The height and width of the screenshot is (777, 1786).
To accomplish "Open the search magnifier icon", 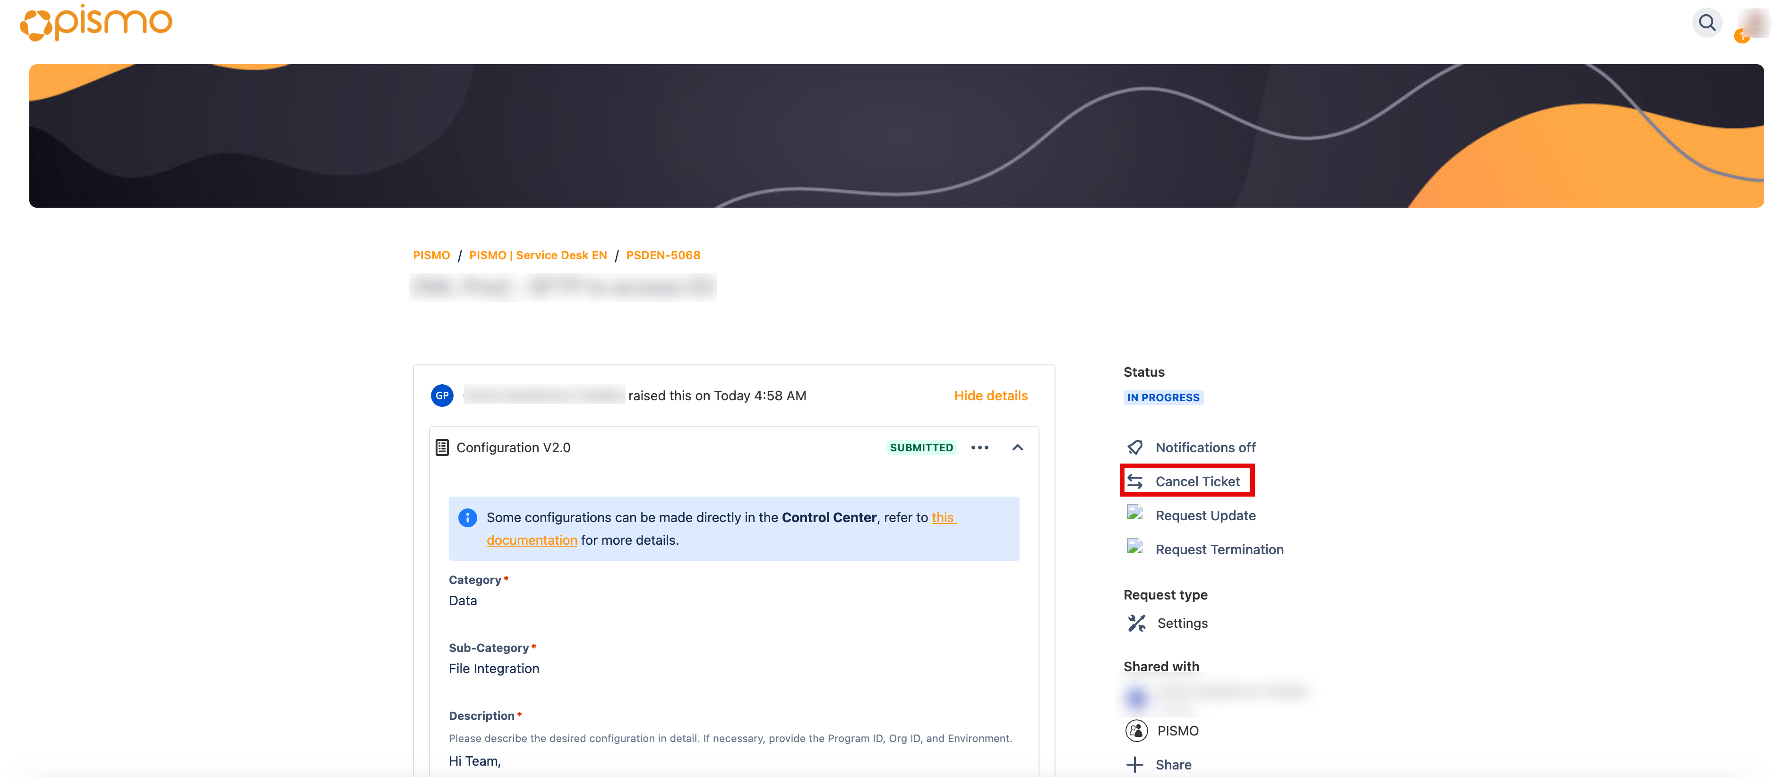I will coord(1707,23).
